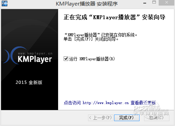
Task: Click the 2015 全新版 text in the banner
Action: pyautogui.click(x=29, y=82)
